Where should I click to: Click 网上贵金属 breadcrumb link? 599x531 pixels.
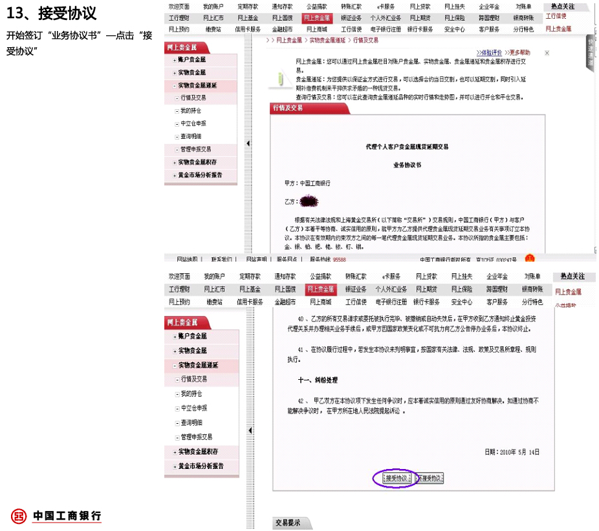(x=289, y=40)
